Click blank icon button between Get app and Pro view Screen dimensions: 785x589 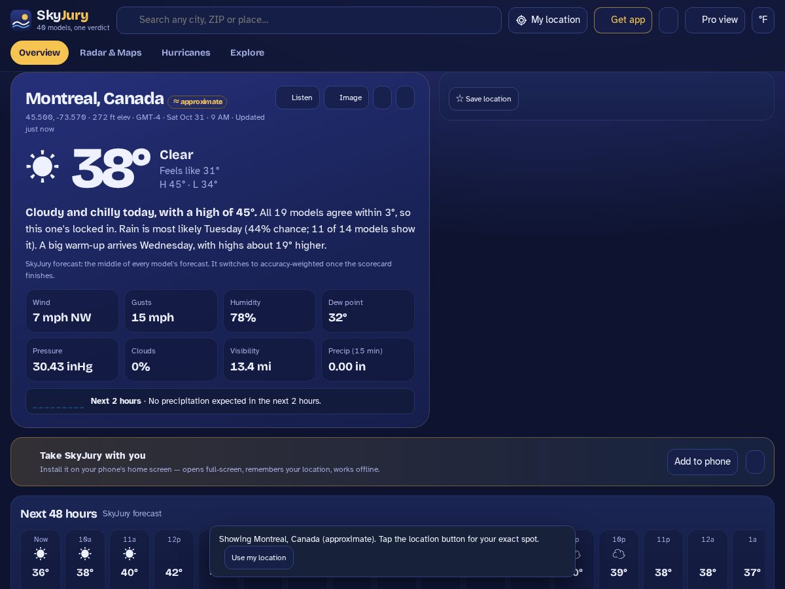pyautogui.click(x=669, y=20)
